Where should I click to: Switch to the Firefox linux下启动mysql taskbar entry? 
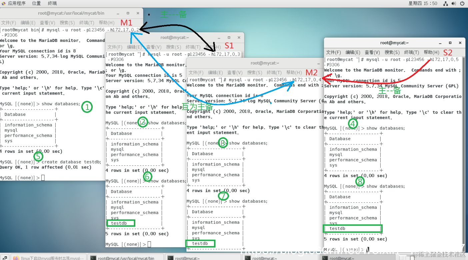49,258
